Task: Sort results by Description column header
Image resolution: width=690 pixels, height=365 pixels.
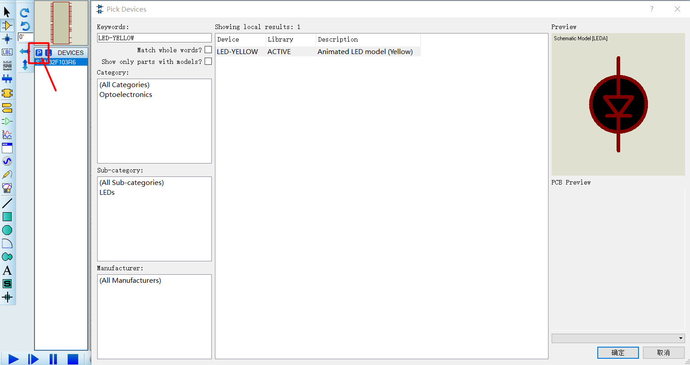Action: 369,40
